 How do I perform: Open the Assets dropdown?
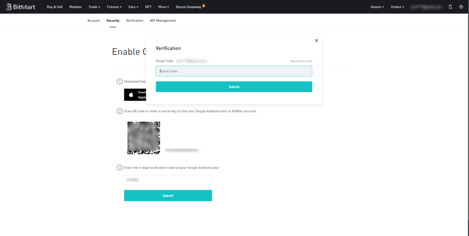(x=377, y=7)
